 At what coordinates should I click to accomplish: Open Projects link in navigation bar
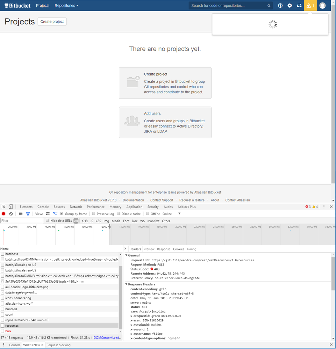pos(43,6)
